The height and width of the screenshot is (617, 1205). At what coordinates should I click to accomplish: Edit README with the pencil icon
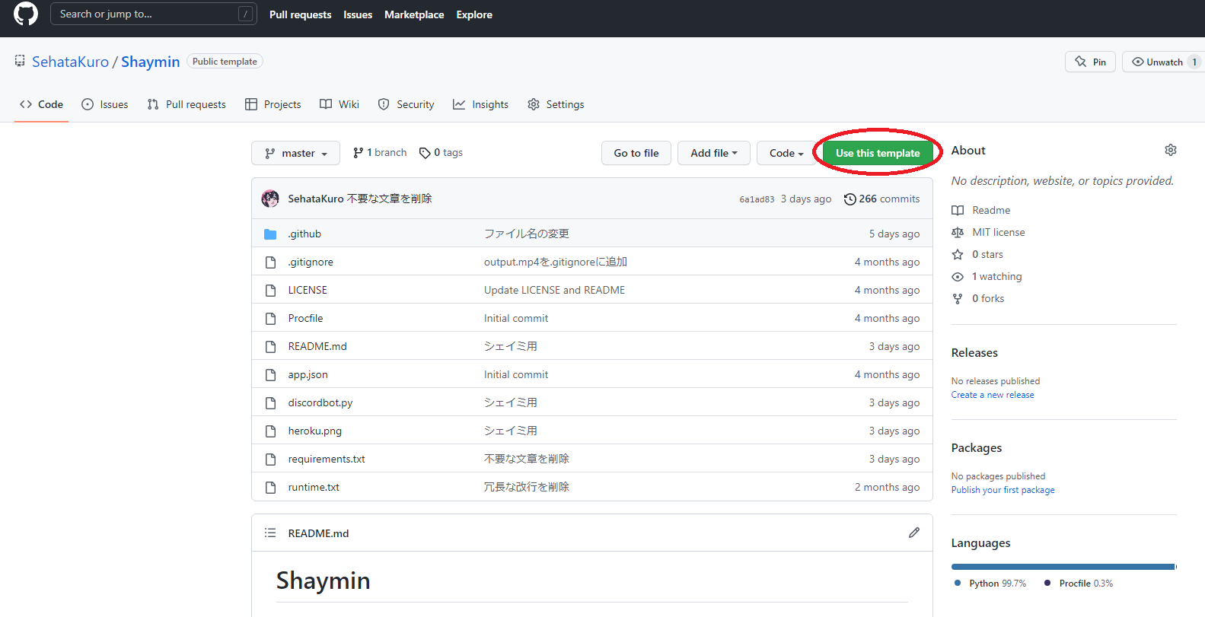914,533
